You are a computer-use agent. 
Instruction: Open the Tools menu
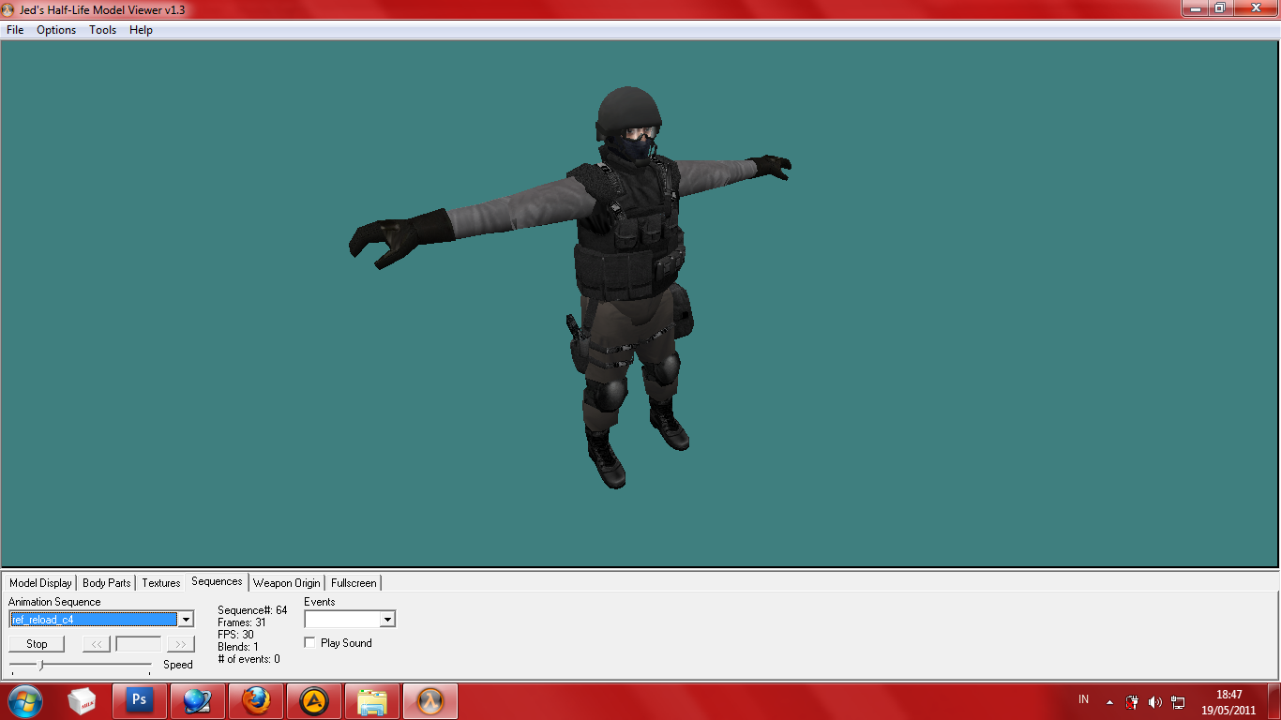coord(103,30)
